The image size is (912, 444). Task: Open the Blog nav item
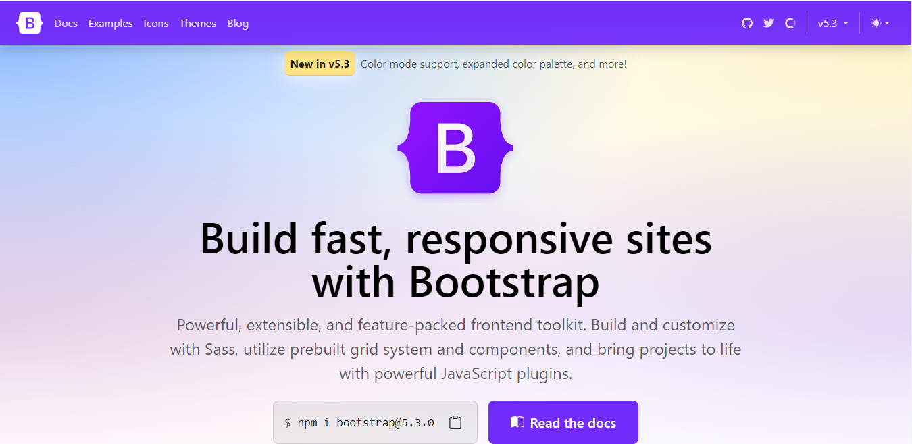[x=238, y=23]
